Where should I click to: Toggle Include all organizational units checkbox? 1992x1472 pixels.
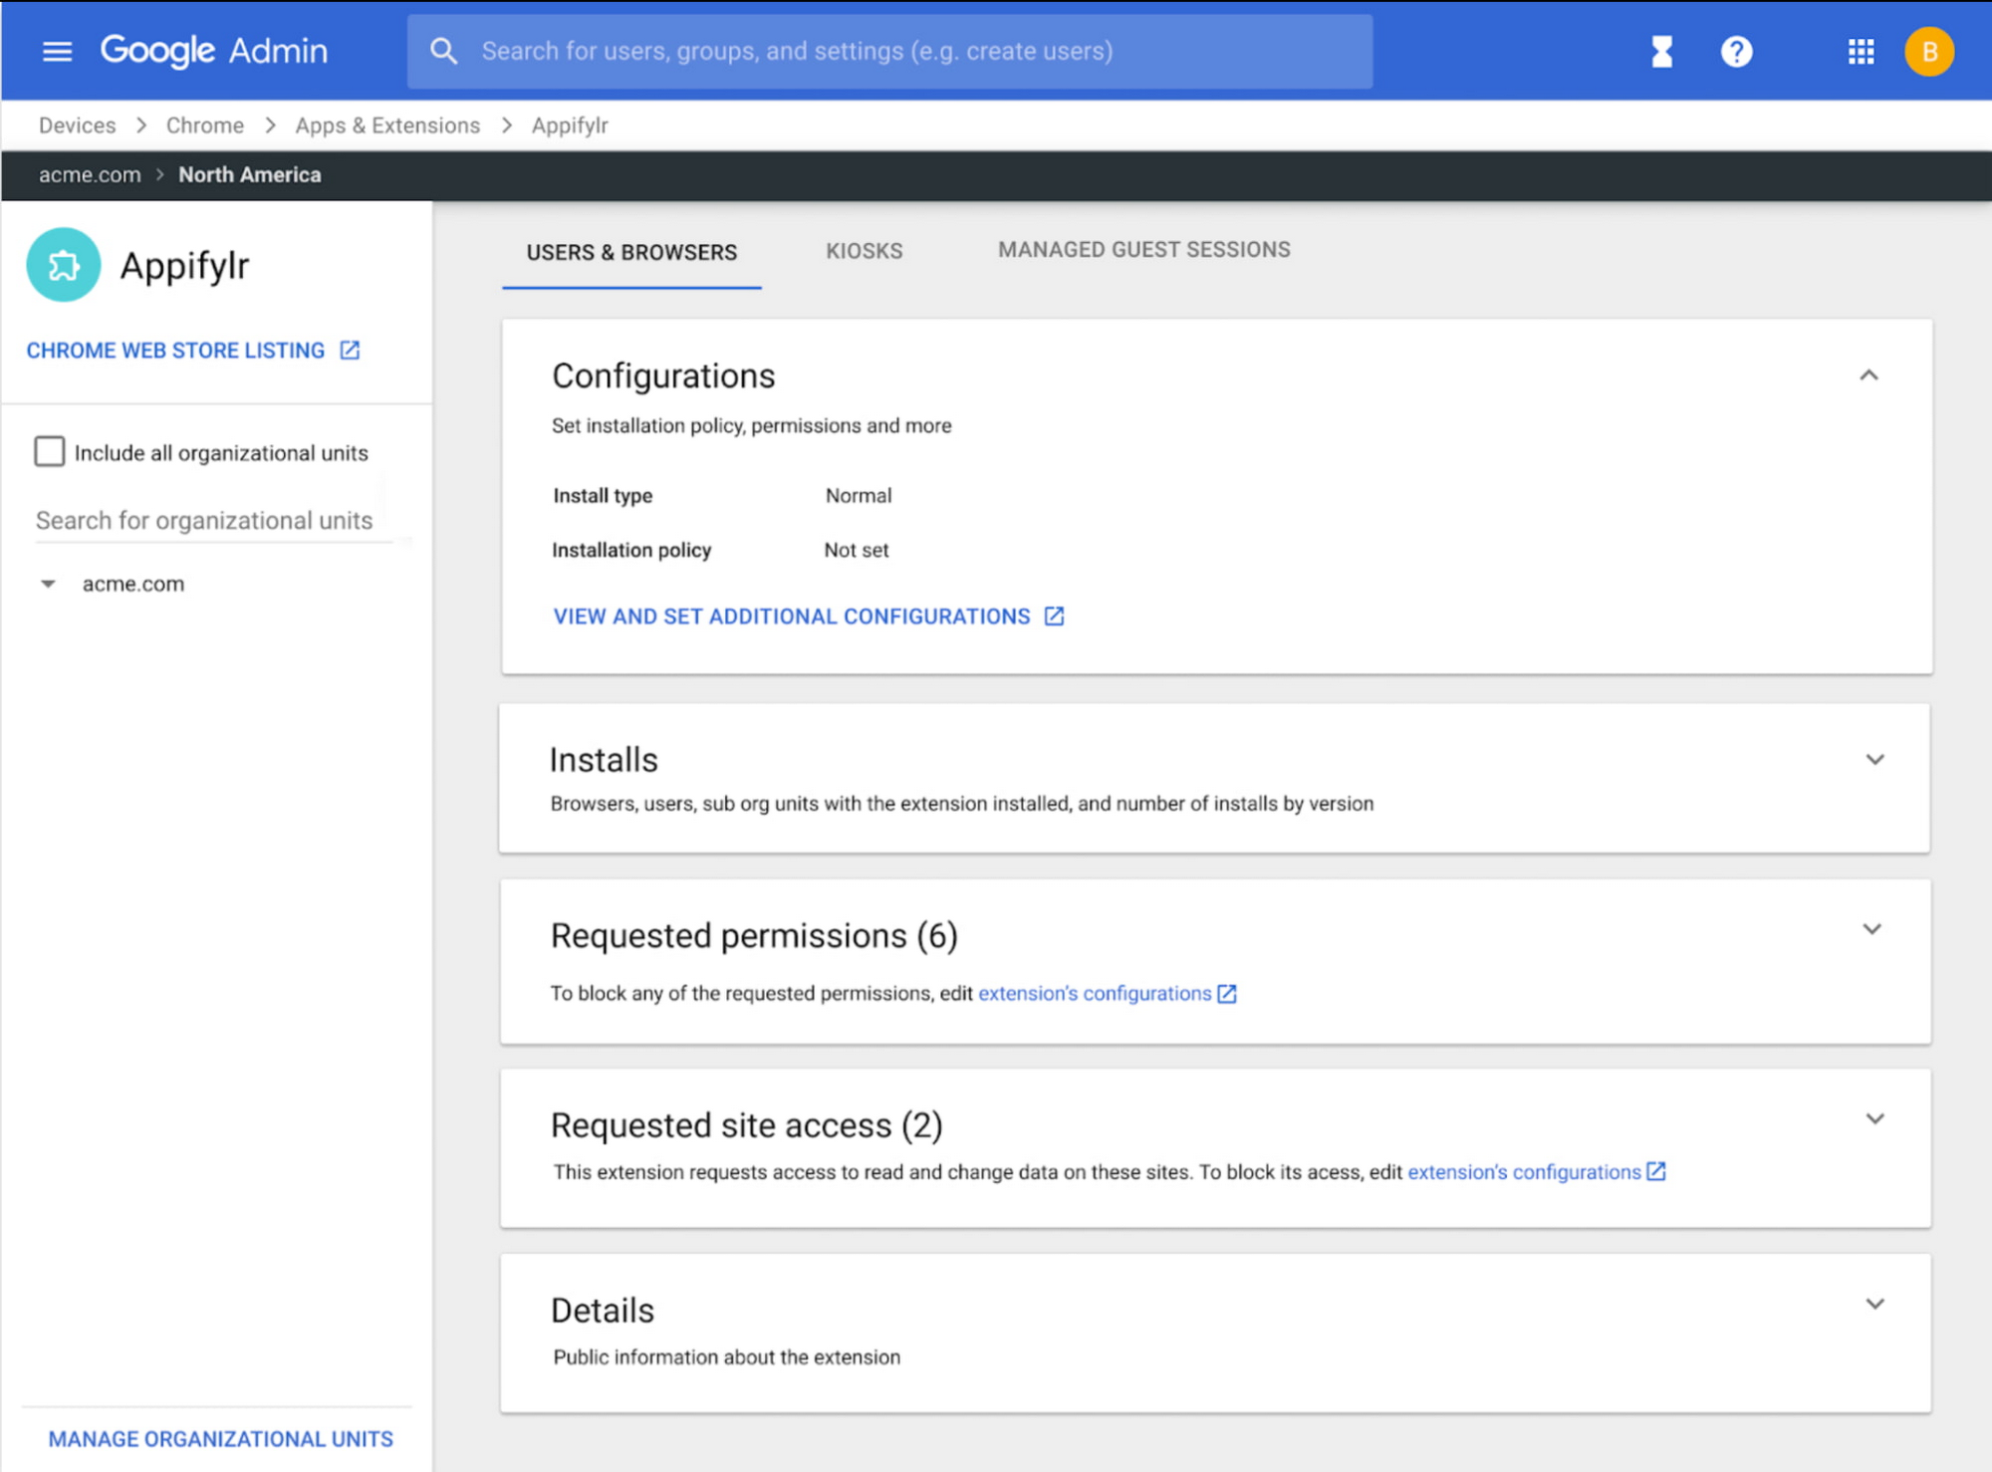48,451
